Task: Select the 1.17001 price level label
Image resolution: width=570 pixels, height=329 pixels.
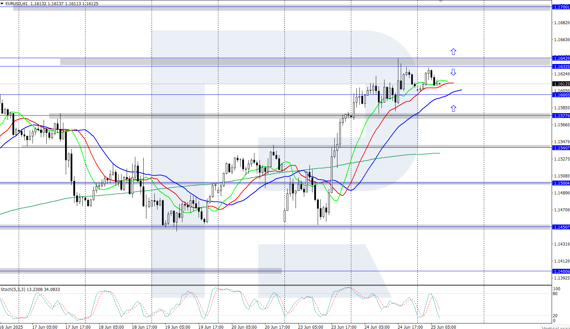Action: point(561,7)
